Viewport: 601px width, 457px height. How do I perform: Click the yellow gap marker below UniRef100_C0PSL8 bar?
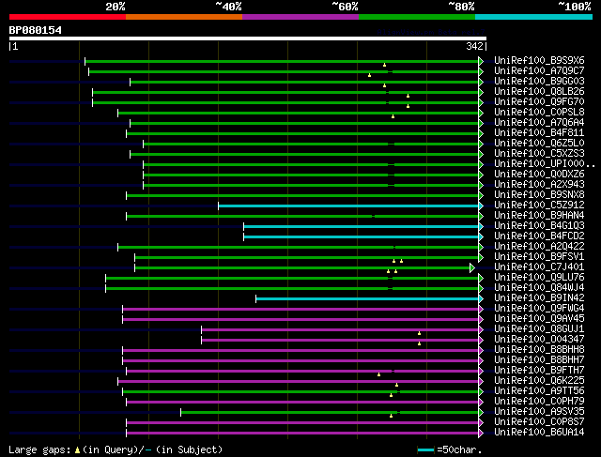pos(393,116)
